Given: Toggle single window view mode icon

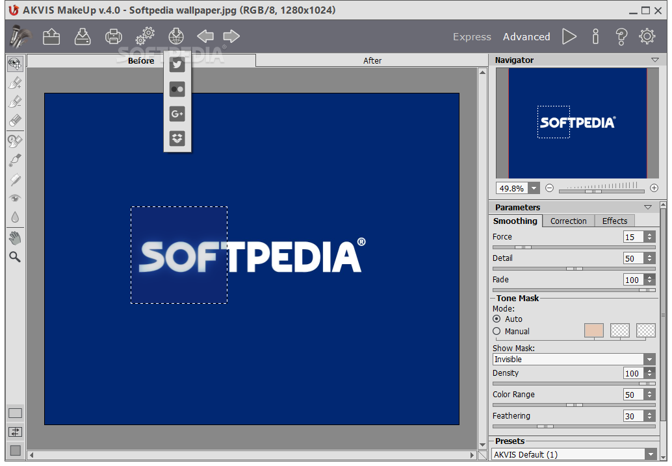Looking at the screenshot, I should [x=15, y=413].
